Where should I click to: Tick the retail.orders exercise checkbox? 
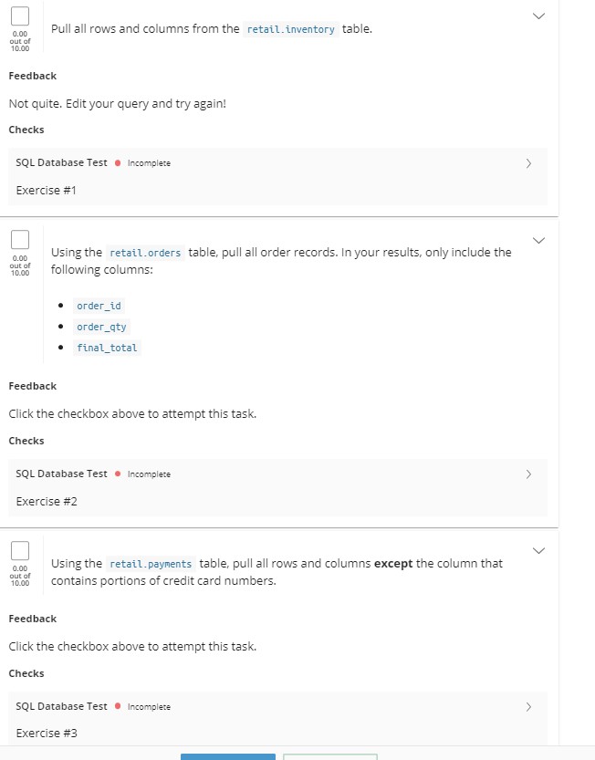point(20,240)
